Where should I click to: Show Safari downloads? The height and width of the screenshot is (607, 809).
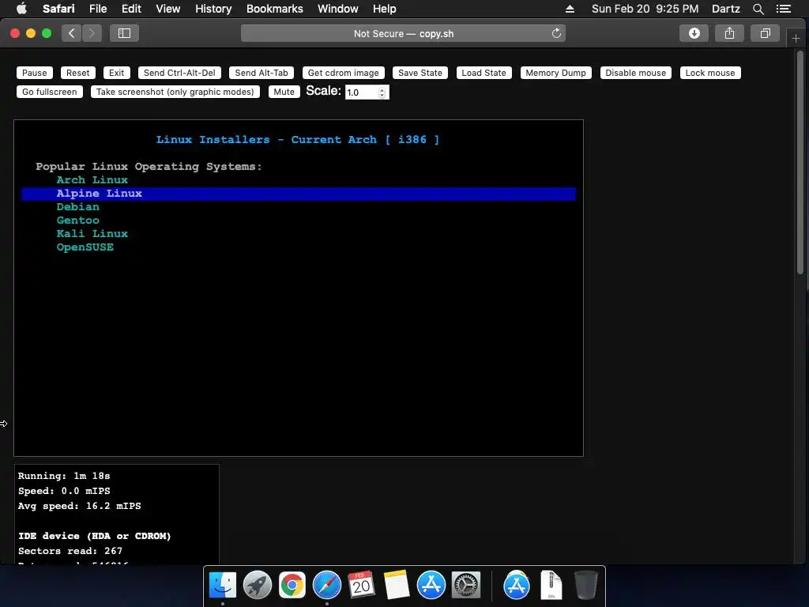pyautogui.click(x=694, y=33)
